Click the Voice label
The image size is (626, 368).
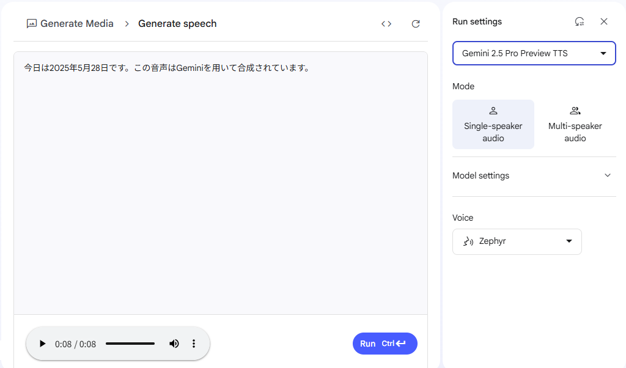463,218
